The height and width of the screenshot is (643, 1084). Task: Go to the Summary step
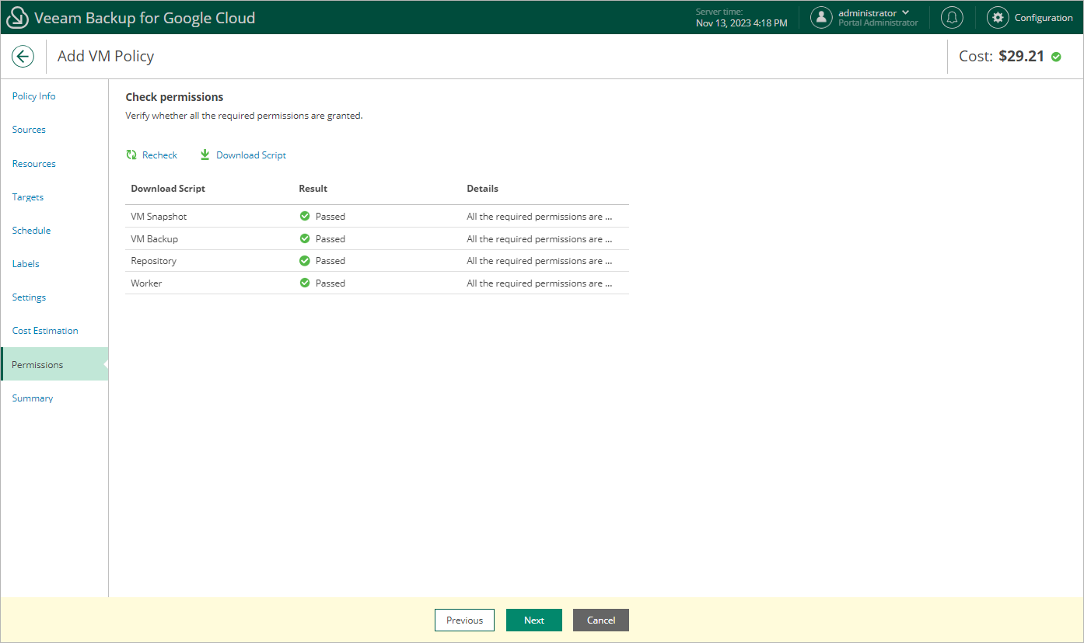click(x=33, y=398)
